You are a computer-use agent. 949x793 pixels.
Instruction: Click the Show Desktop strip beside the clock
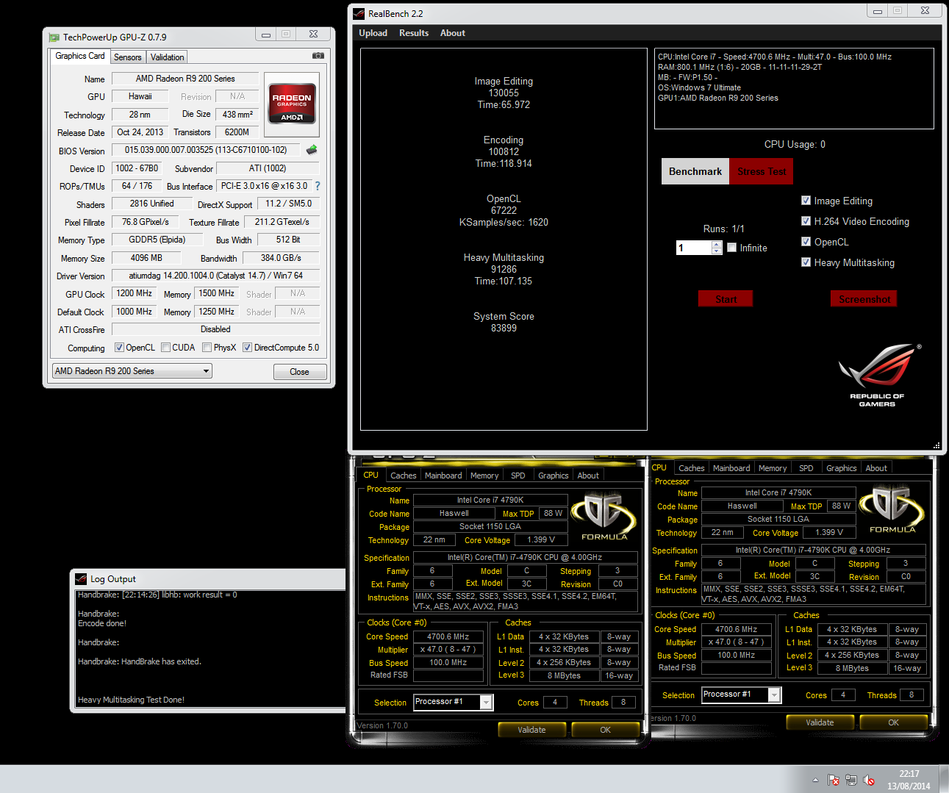944,779
